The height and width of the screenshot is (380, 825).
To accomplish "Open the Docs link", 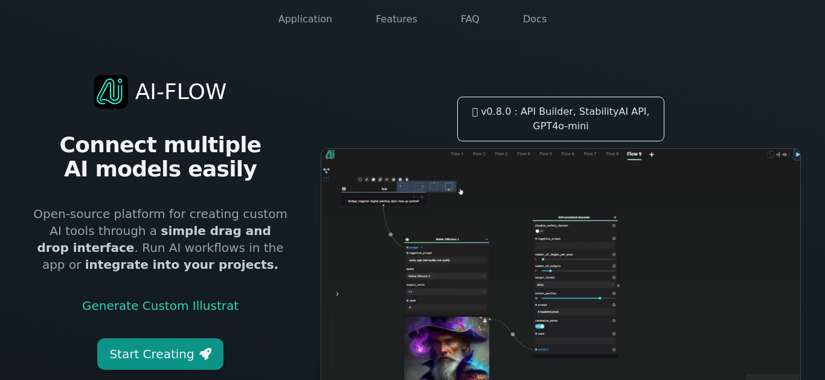I will 534,19.
